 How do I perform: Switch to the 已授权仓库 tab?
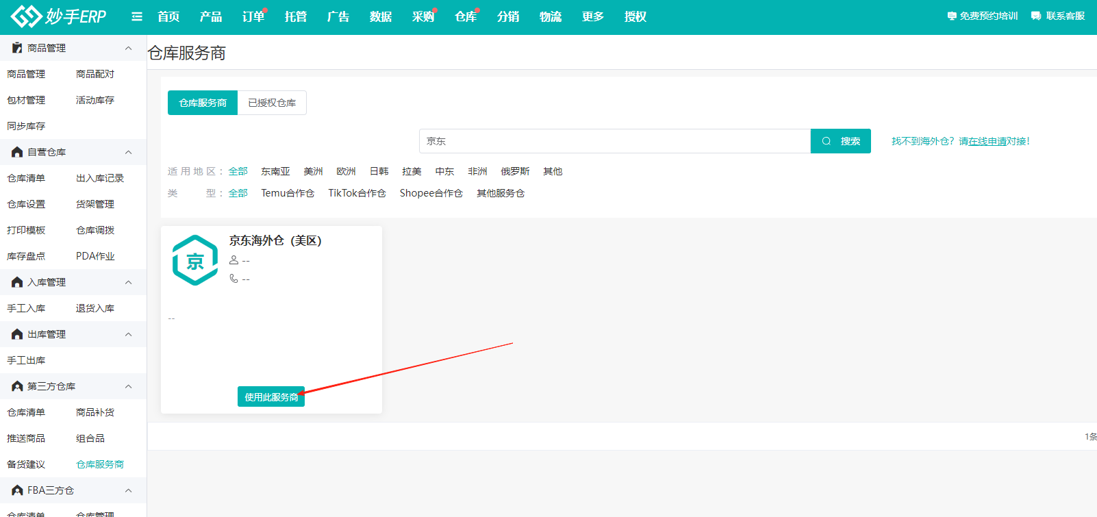[x=272, y=103]
